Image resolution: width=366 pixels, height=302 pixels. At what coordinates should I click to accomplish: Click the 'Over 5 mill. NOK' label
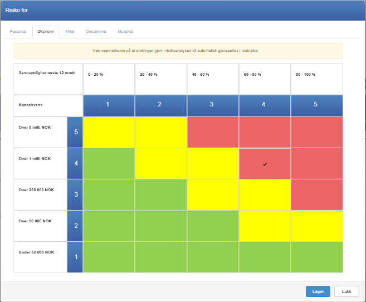[x=35, y=128]
